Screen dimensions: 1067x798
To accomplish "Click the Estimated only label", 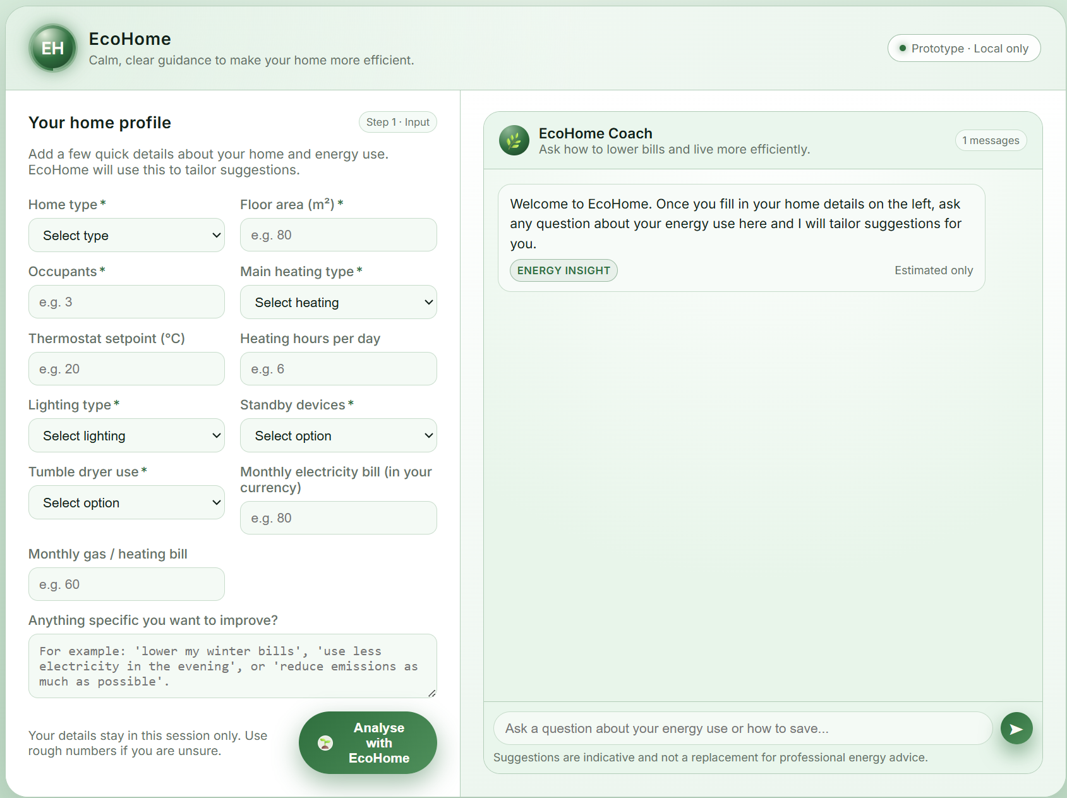I will pos(934,270).
